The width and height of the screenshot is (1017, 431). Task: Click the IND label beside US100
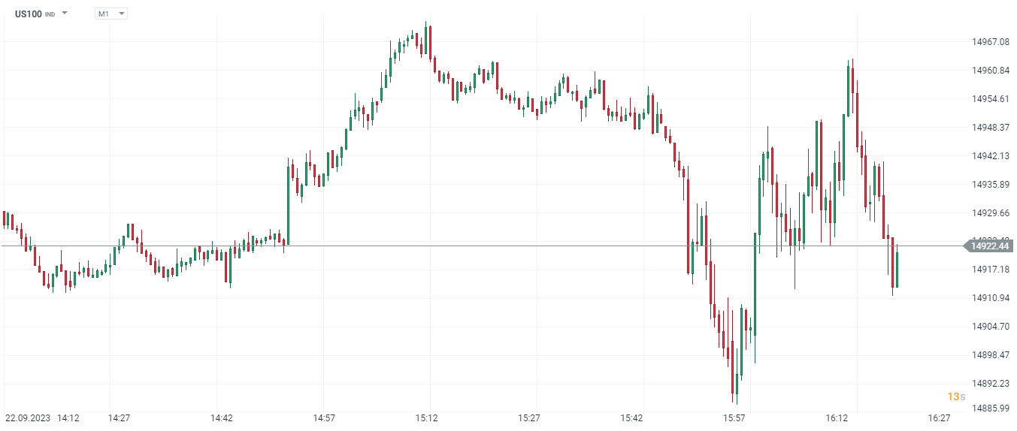coord(50,14)
